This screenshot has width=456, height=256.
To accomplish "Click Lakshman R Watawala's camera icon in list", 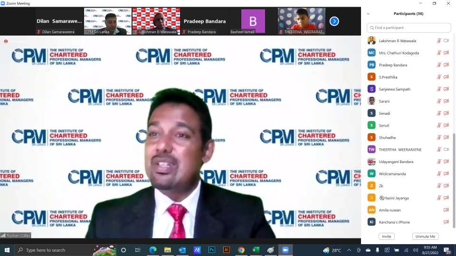I will pos(446,41).
